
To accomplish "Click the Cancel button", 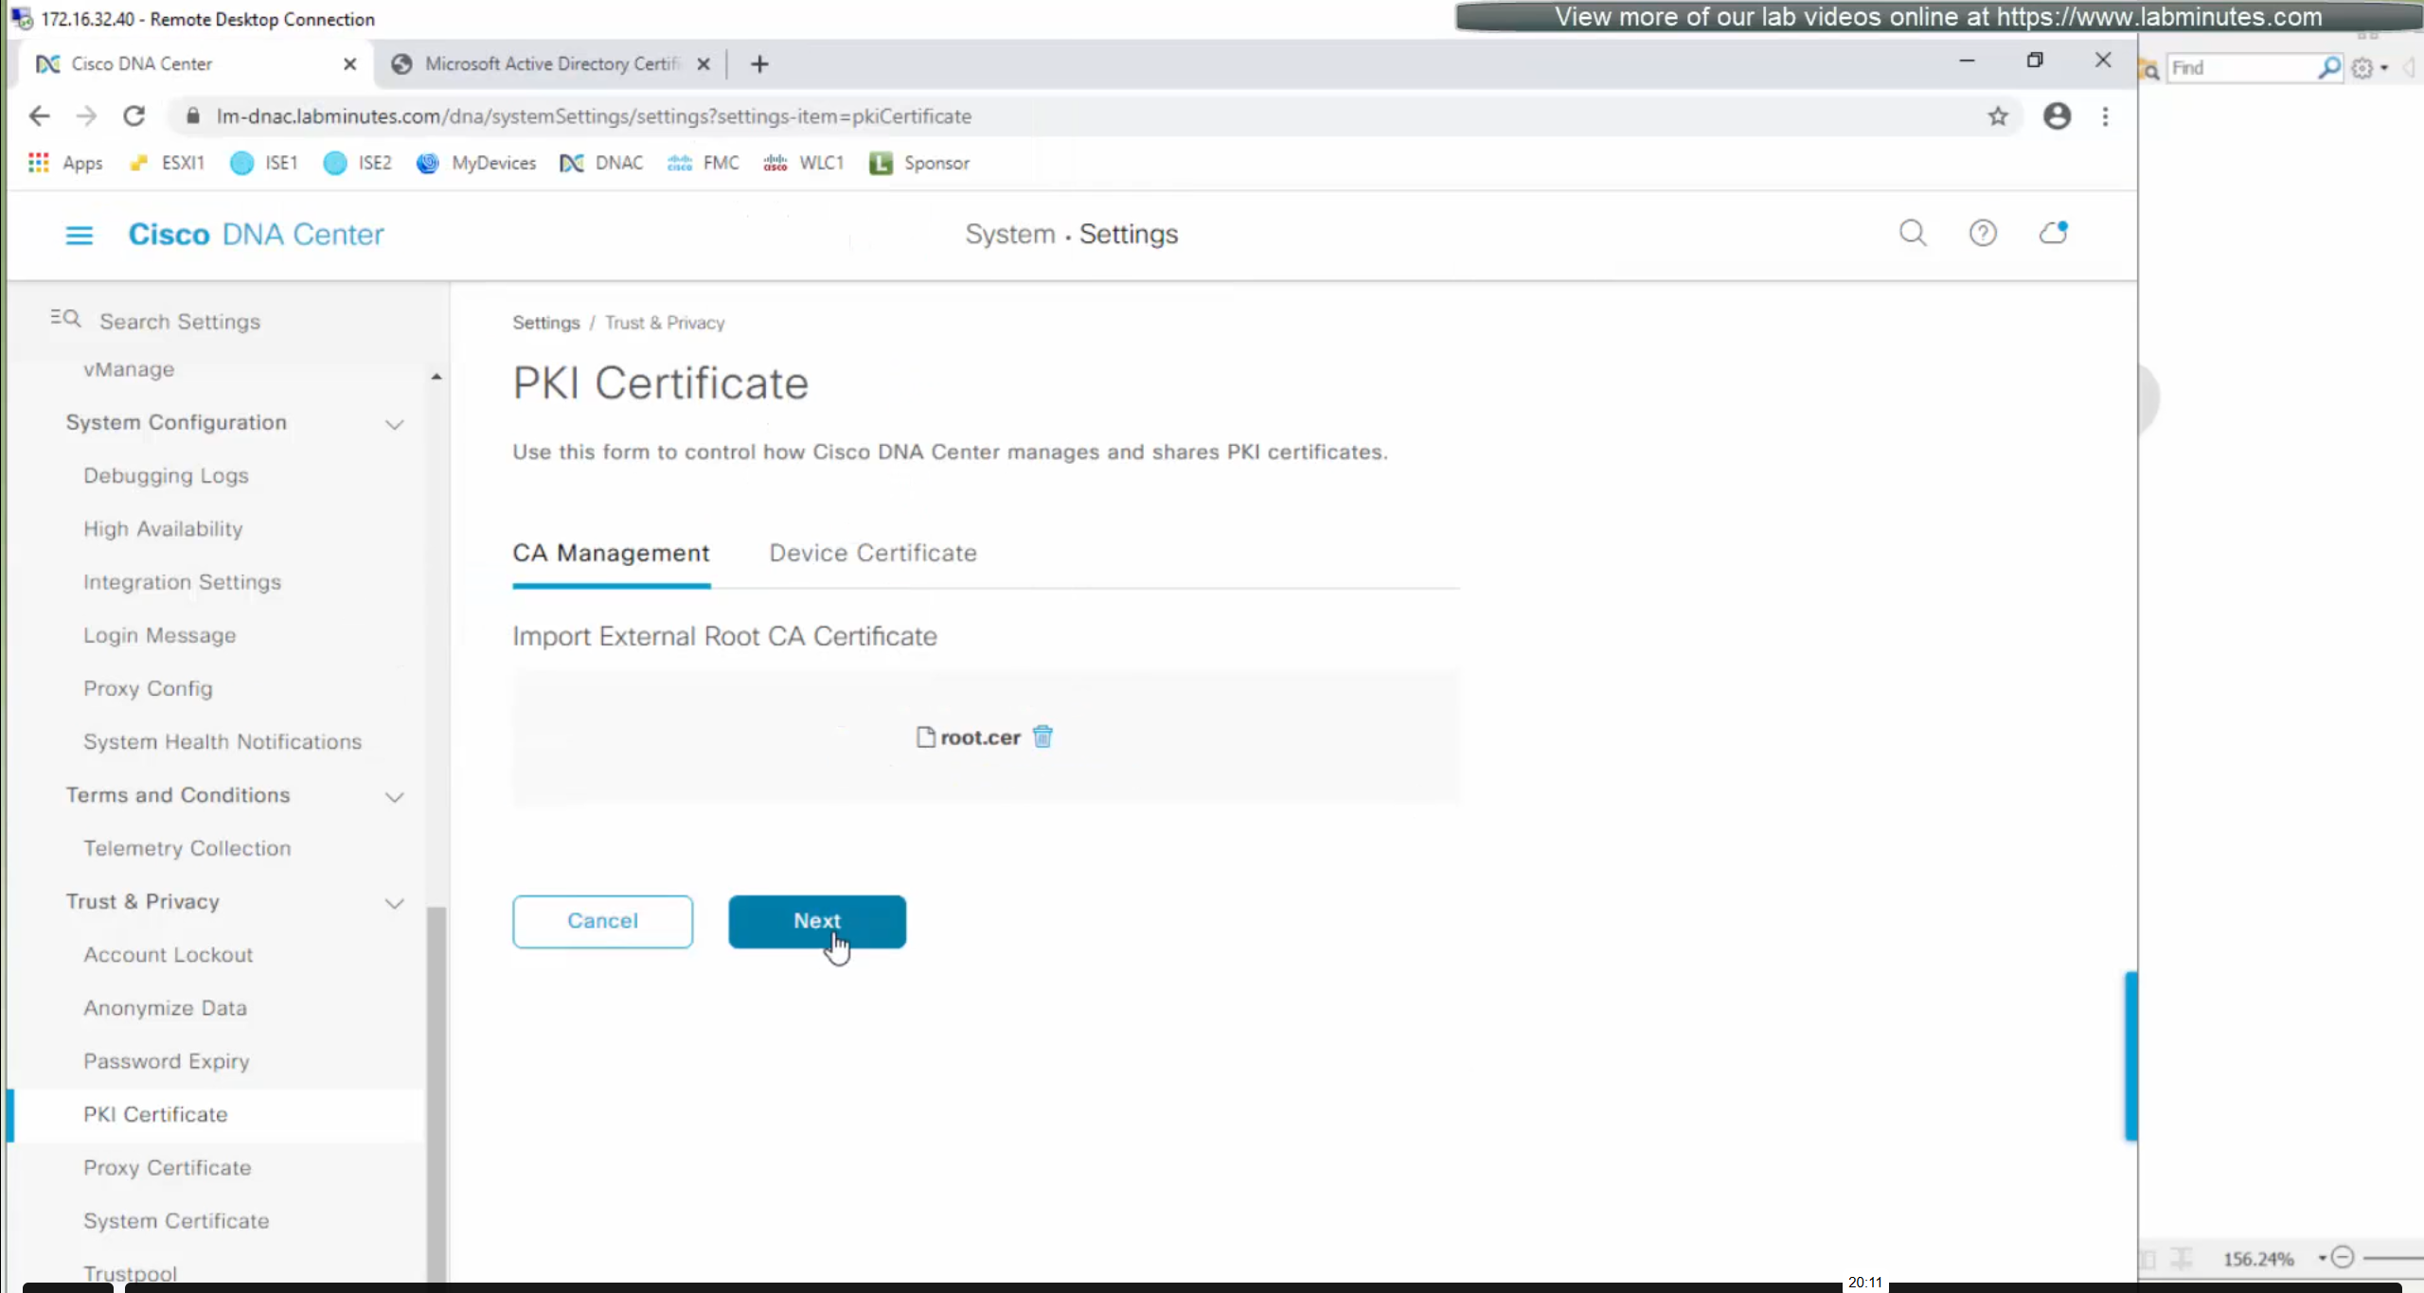I will click(602, 921).
